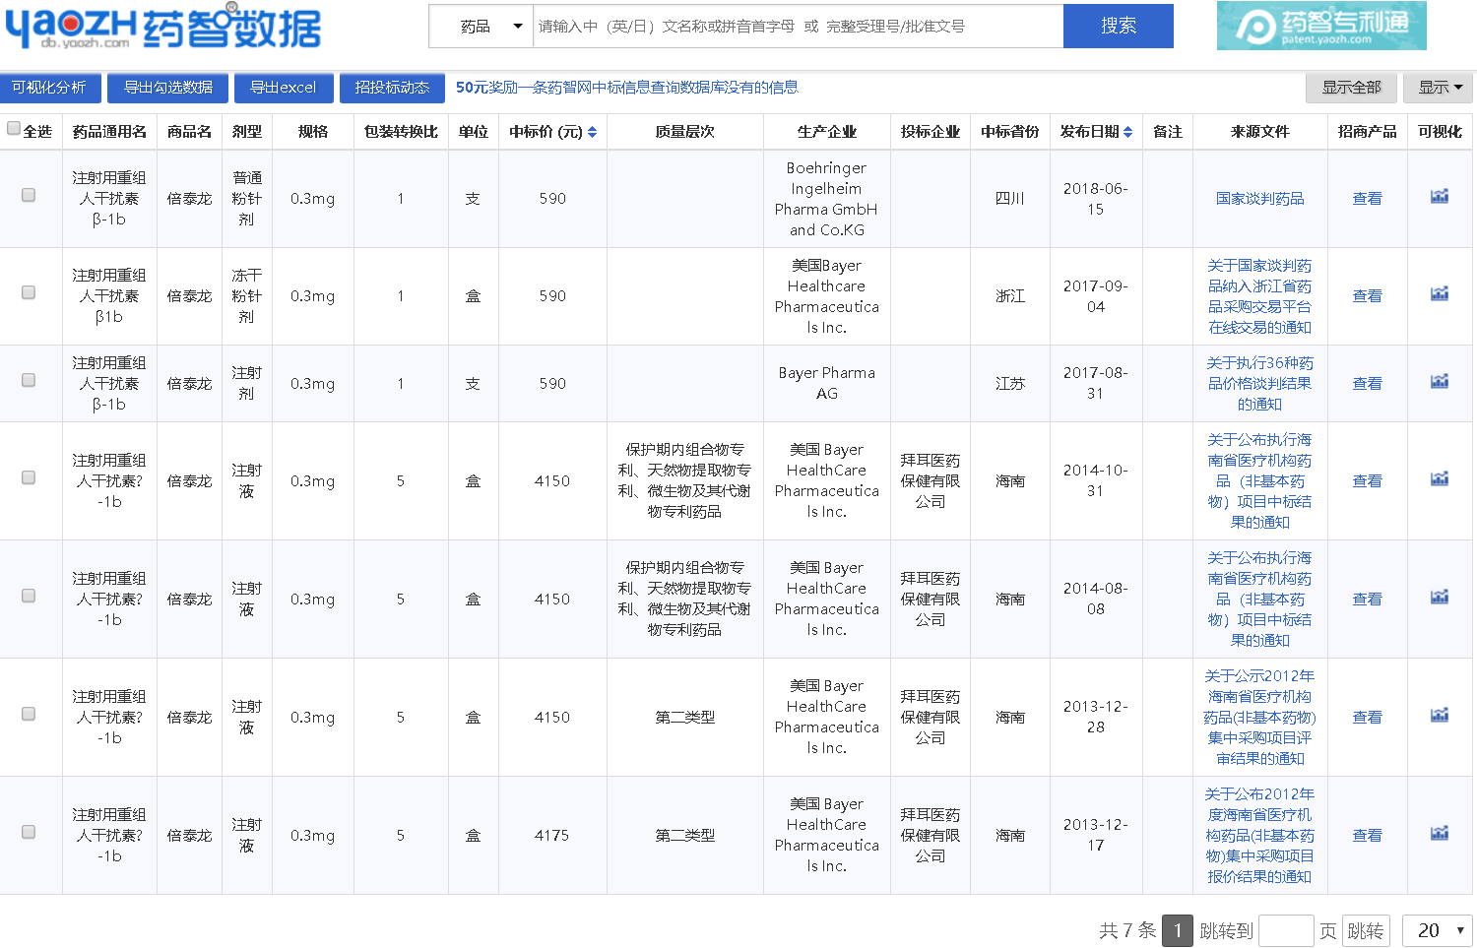Check the 四川 row checkbox

[29, 195]
